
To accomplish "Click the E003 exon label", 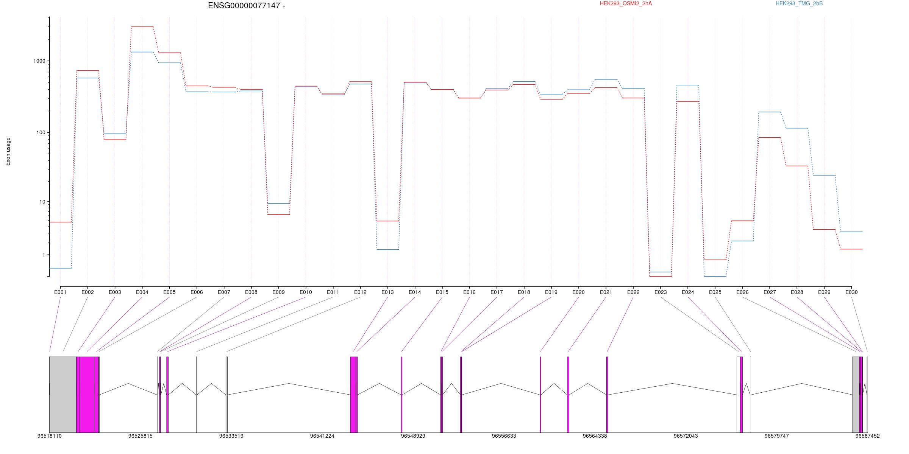I will coord(115,292).
